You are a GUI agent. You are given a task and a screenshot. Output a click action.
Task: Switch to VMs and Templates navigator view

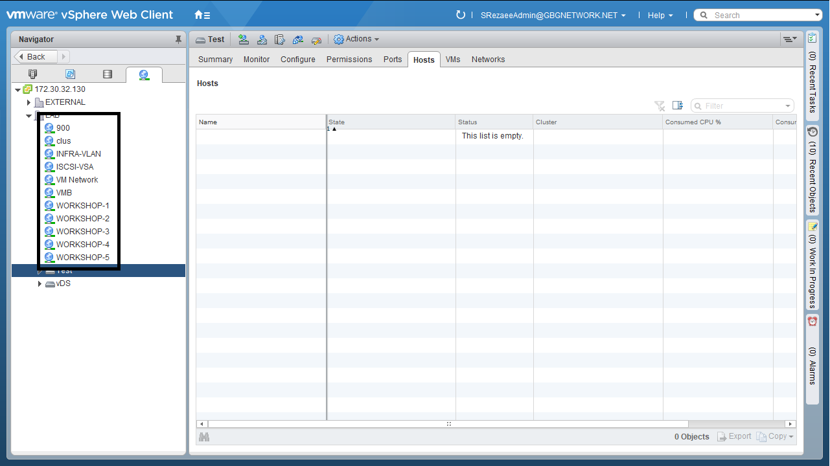click(70, 74)
